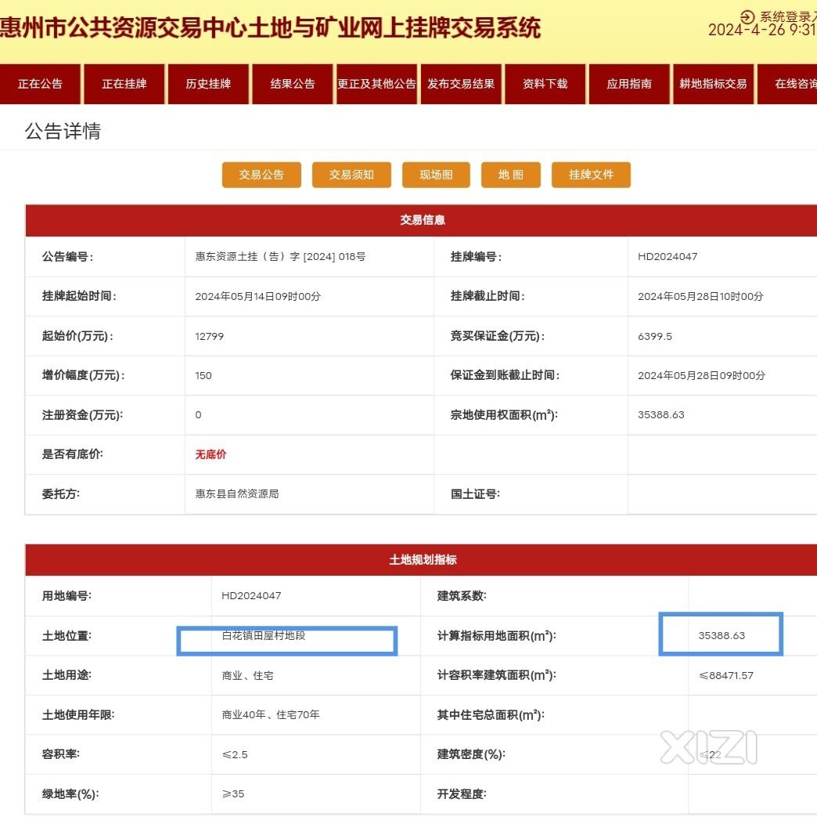817x824 pixels.
Task: Click the 开发程度 label
Action: (462, 794)
